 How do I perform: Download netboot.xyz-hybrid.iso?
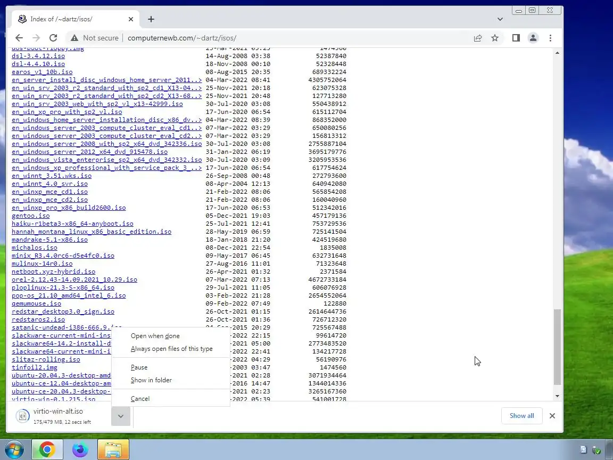click(x=54, y=272)
